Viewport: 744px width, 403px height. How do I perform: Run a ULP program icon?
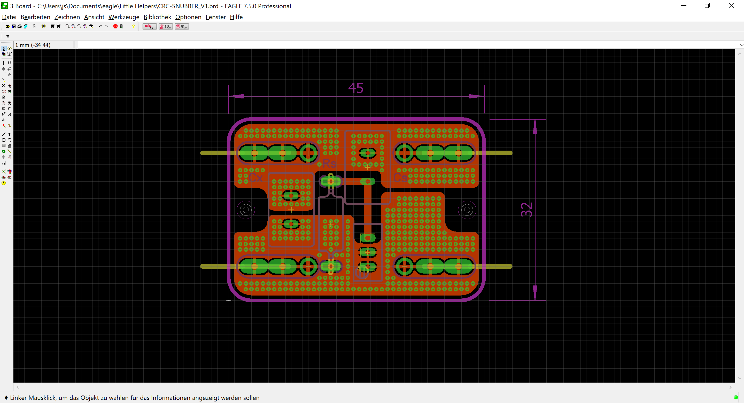point(59,26)
